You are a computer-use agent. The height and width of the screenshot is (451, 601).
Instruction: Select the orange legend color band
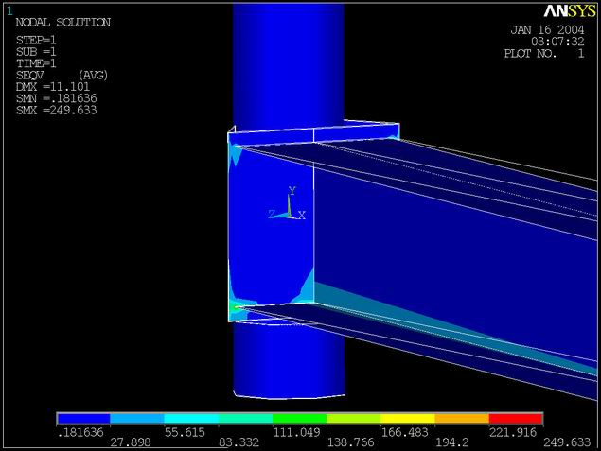[x=462, y=418]
